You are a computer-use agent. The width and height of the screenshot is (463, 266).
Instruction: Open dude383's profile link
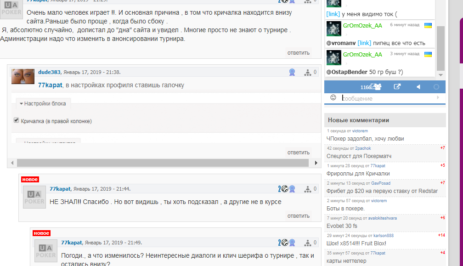49,72
